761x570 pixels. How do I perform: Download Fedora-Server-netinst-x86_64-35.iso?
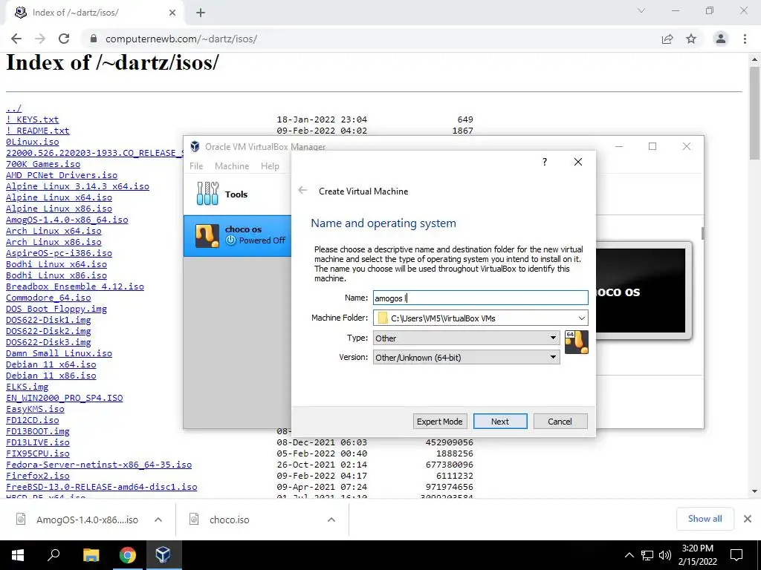click(x=99, y=465)
